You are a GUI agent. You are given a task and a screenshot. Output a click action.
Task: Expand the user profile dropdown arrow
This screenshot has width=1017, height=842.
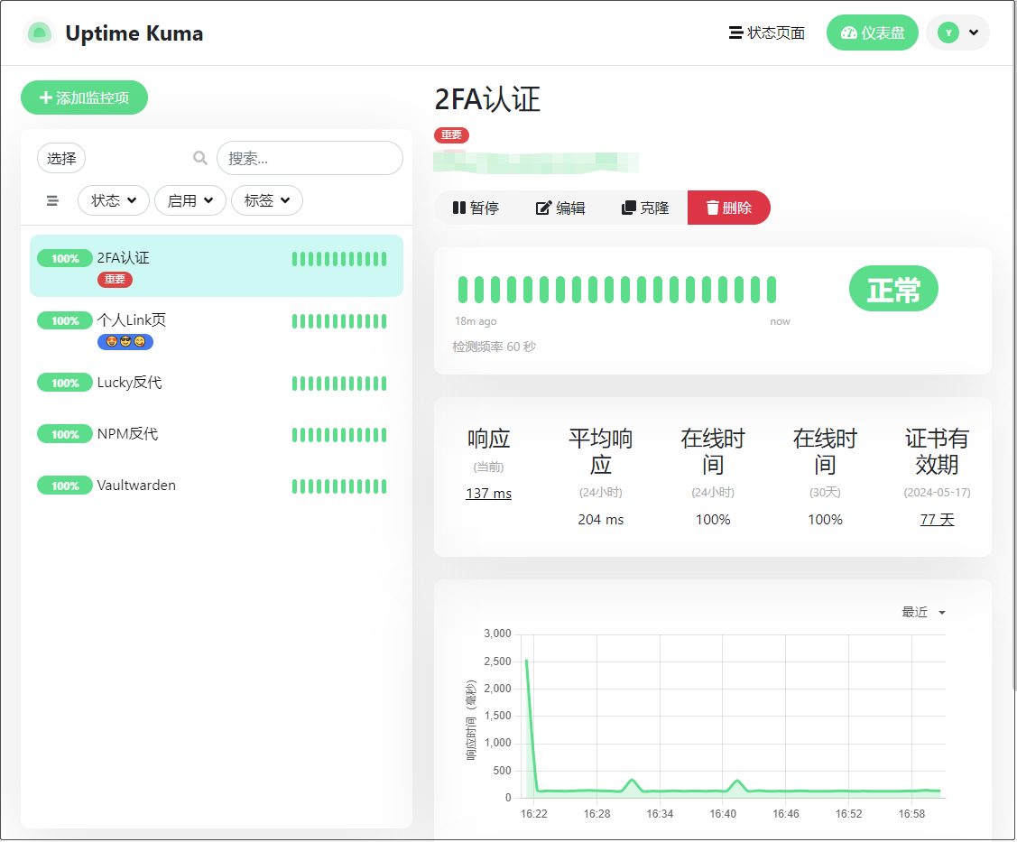[974, 32]
